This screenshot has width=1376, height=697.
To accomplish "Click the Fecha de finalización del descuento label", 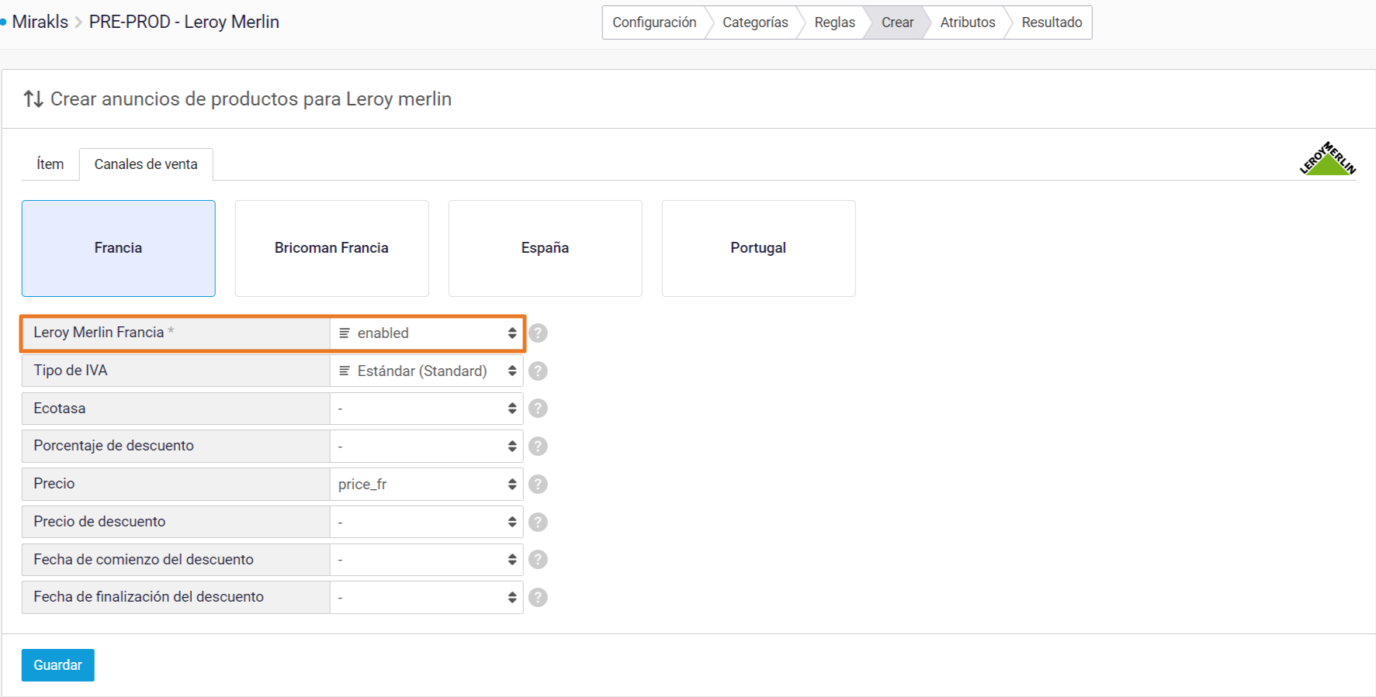I will (149, 597).
